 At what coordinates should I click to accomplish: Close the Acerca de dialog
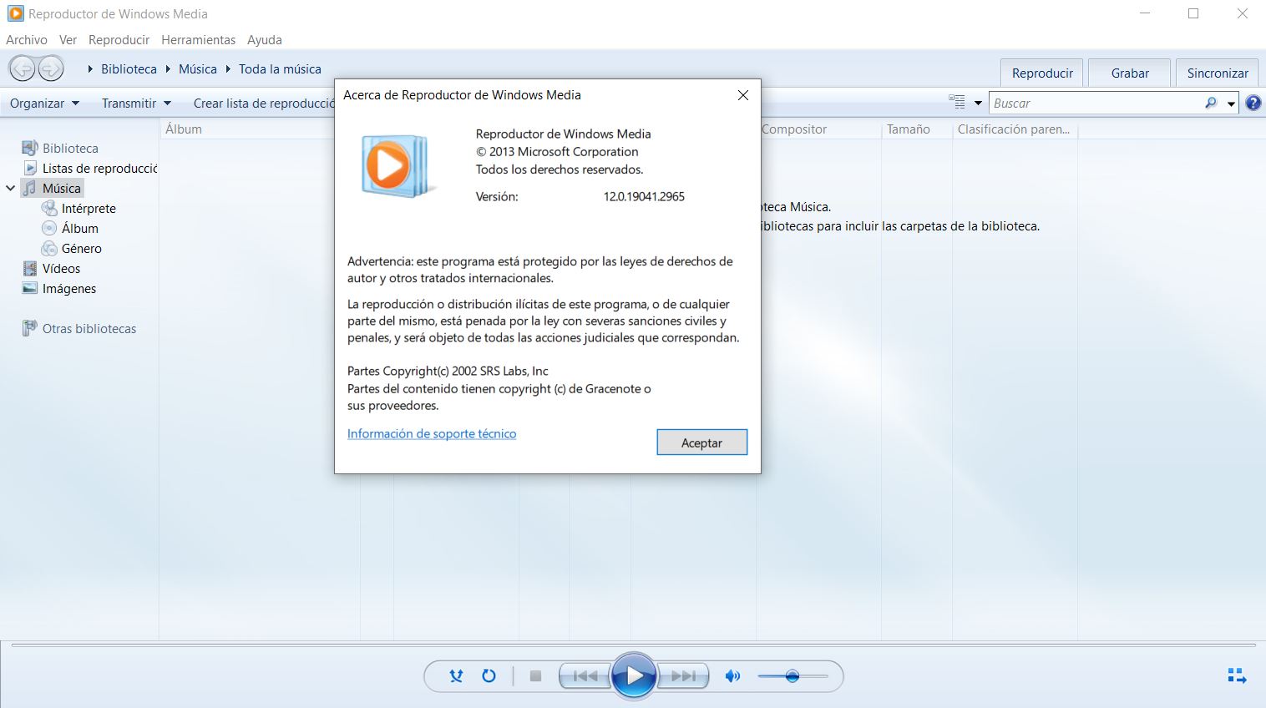(x=742, y=95)
